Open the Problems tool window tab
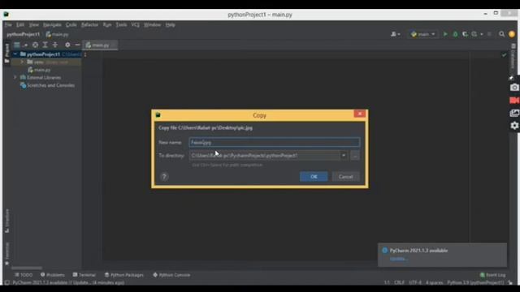The width and height of the screenshot is (520, 292). click(x=52, y=275)
